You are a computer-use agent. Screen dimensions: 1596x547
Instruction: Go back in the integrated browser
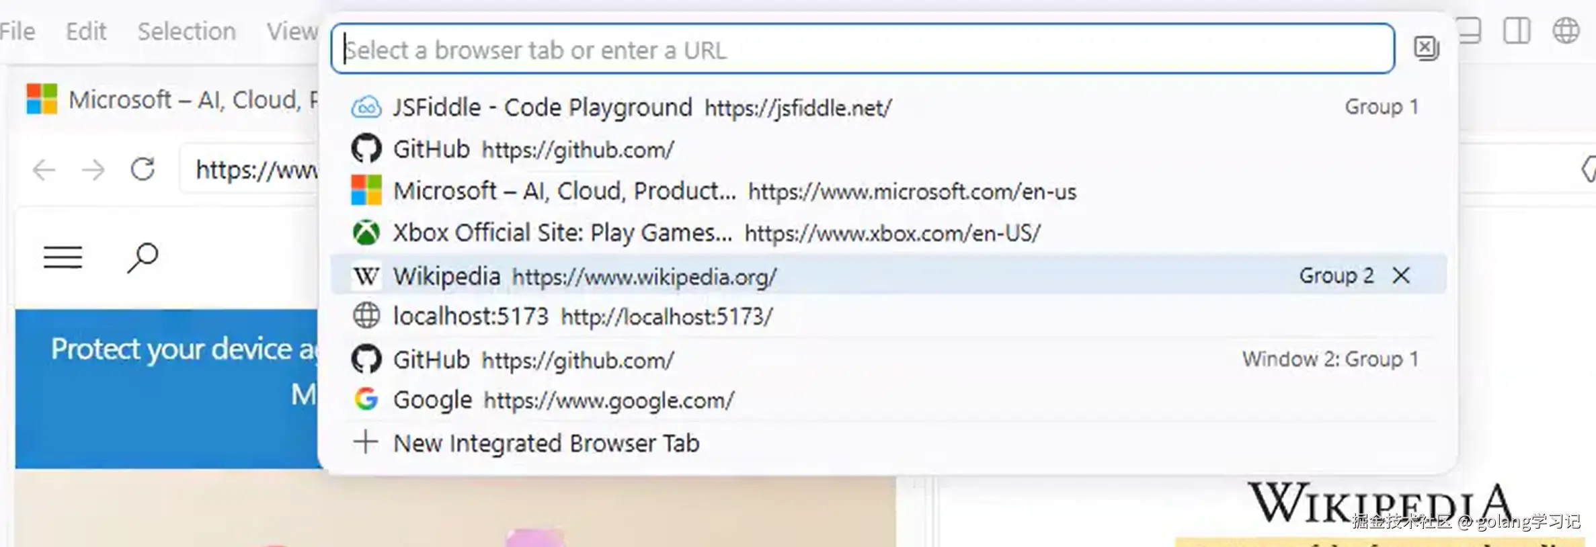pyautogui.click(x=44, y=169)
